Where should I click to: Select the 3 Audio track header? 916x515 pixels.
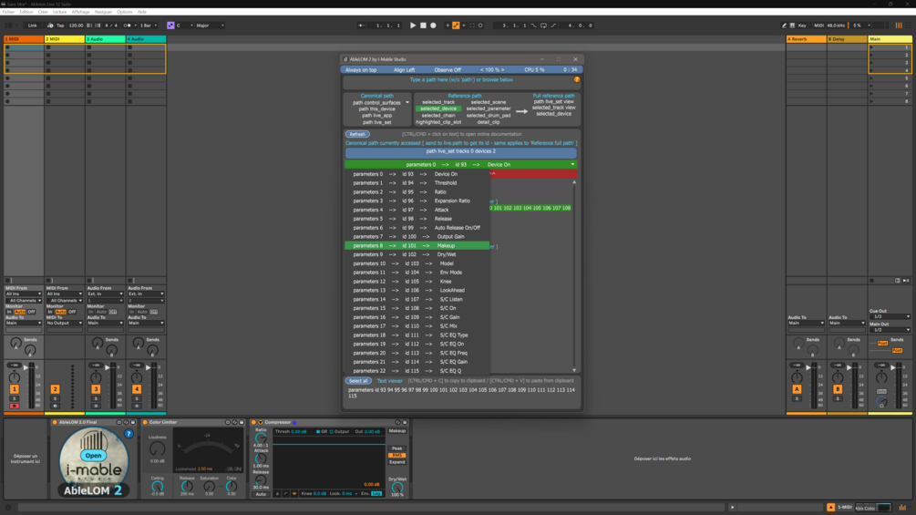[x=105, y=39]
